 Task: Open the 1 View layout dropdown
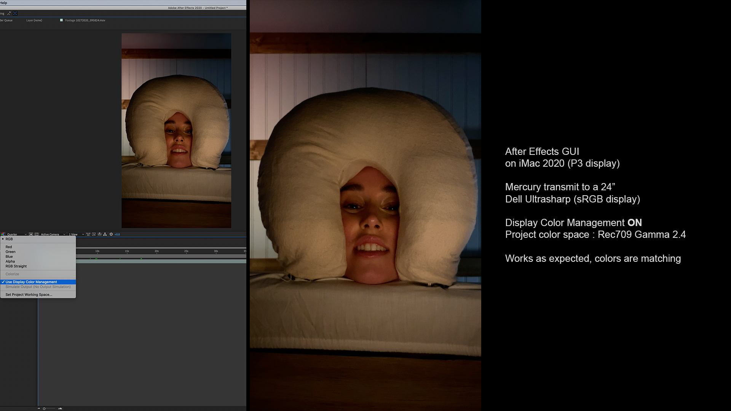73,234
